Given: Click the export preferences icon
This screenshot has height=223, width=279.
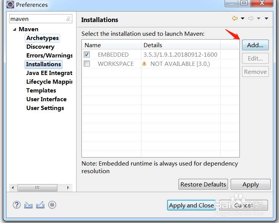Looking at the screenshot, I should click(40, 205).
